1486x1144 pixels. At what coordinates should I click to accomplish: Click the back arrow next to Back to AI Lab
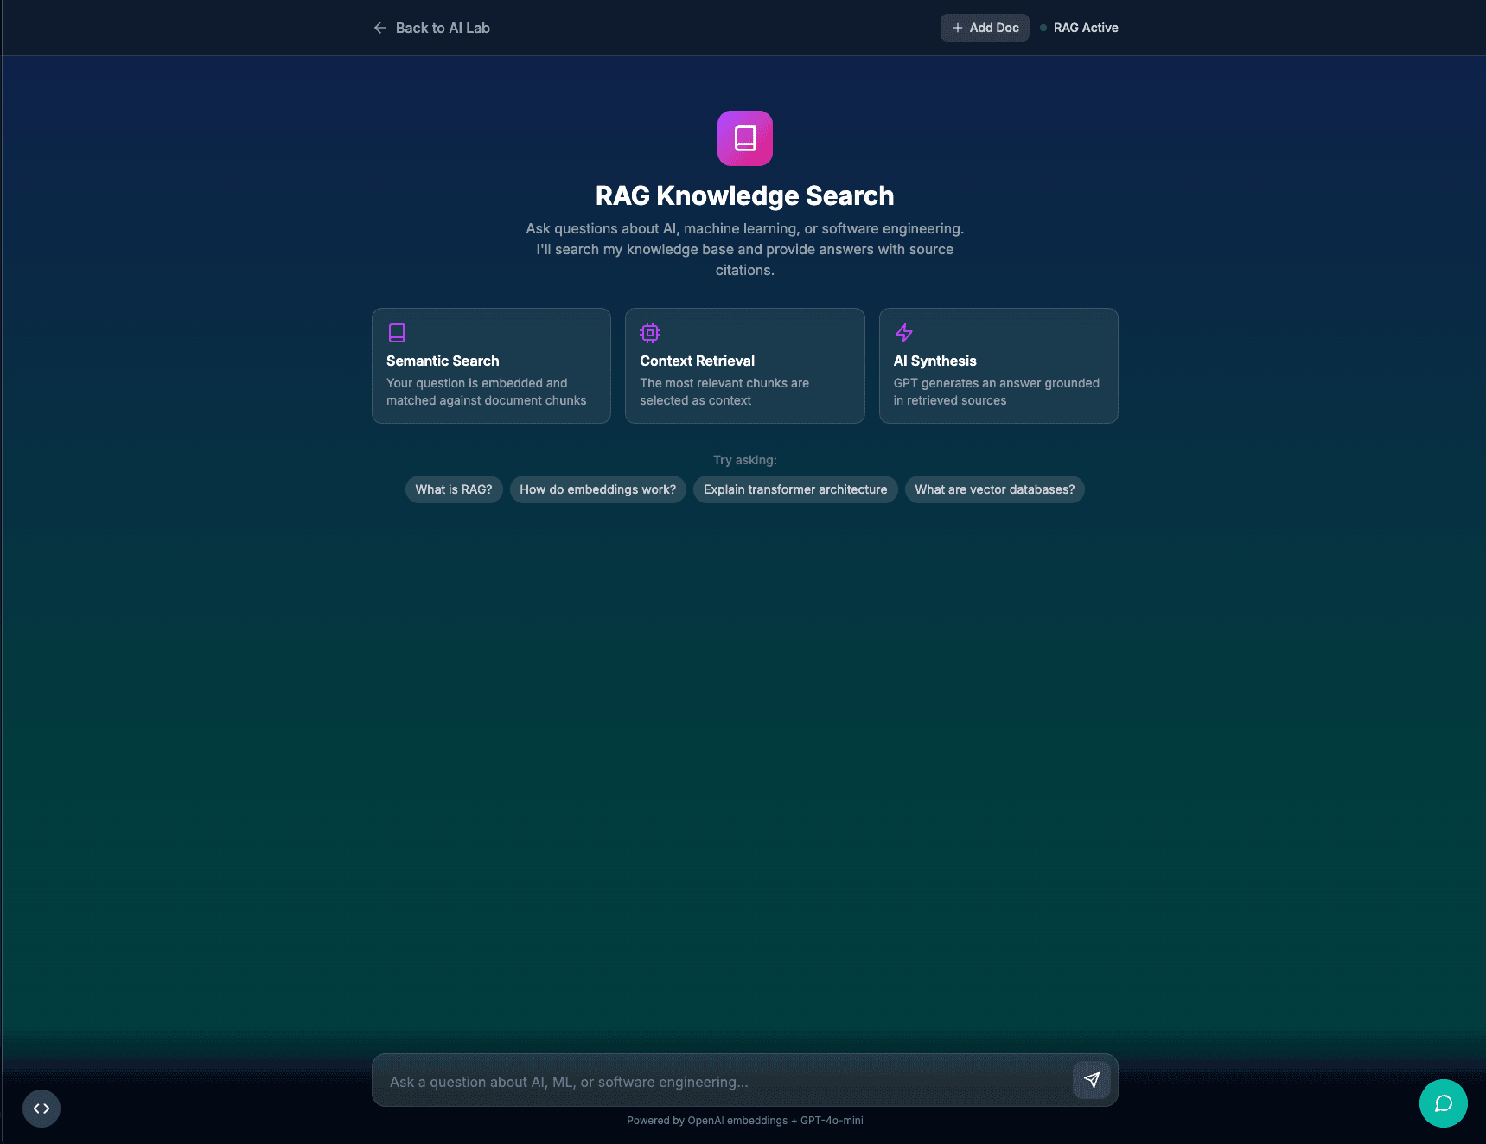pos(379,28)
